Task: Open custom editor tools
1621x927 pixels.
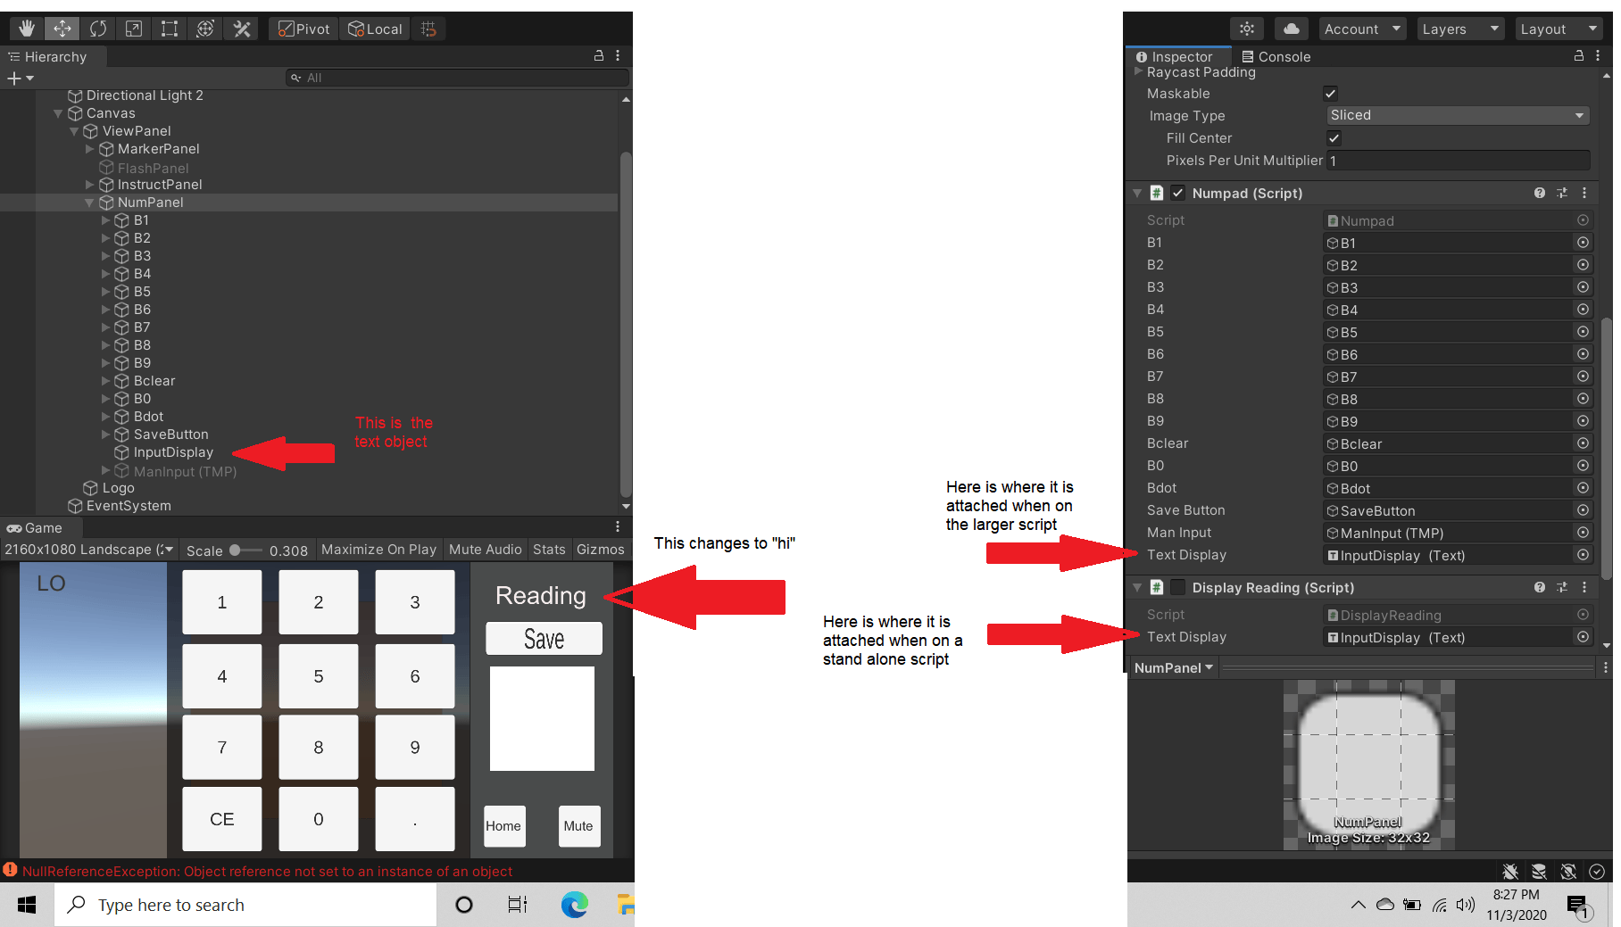Action: [241, 29]
